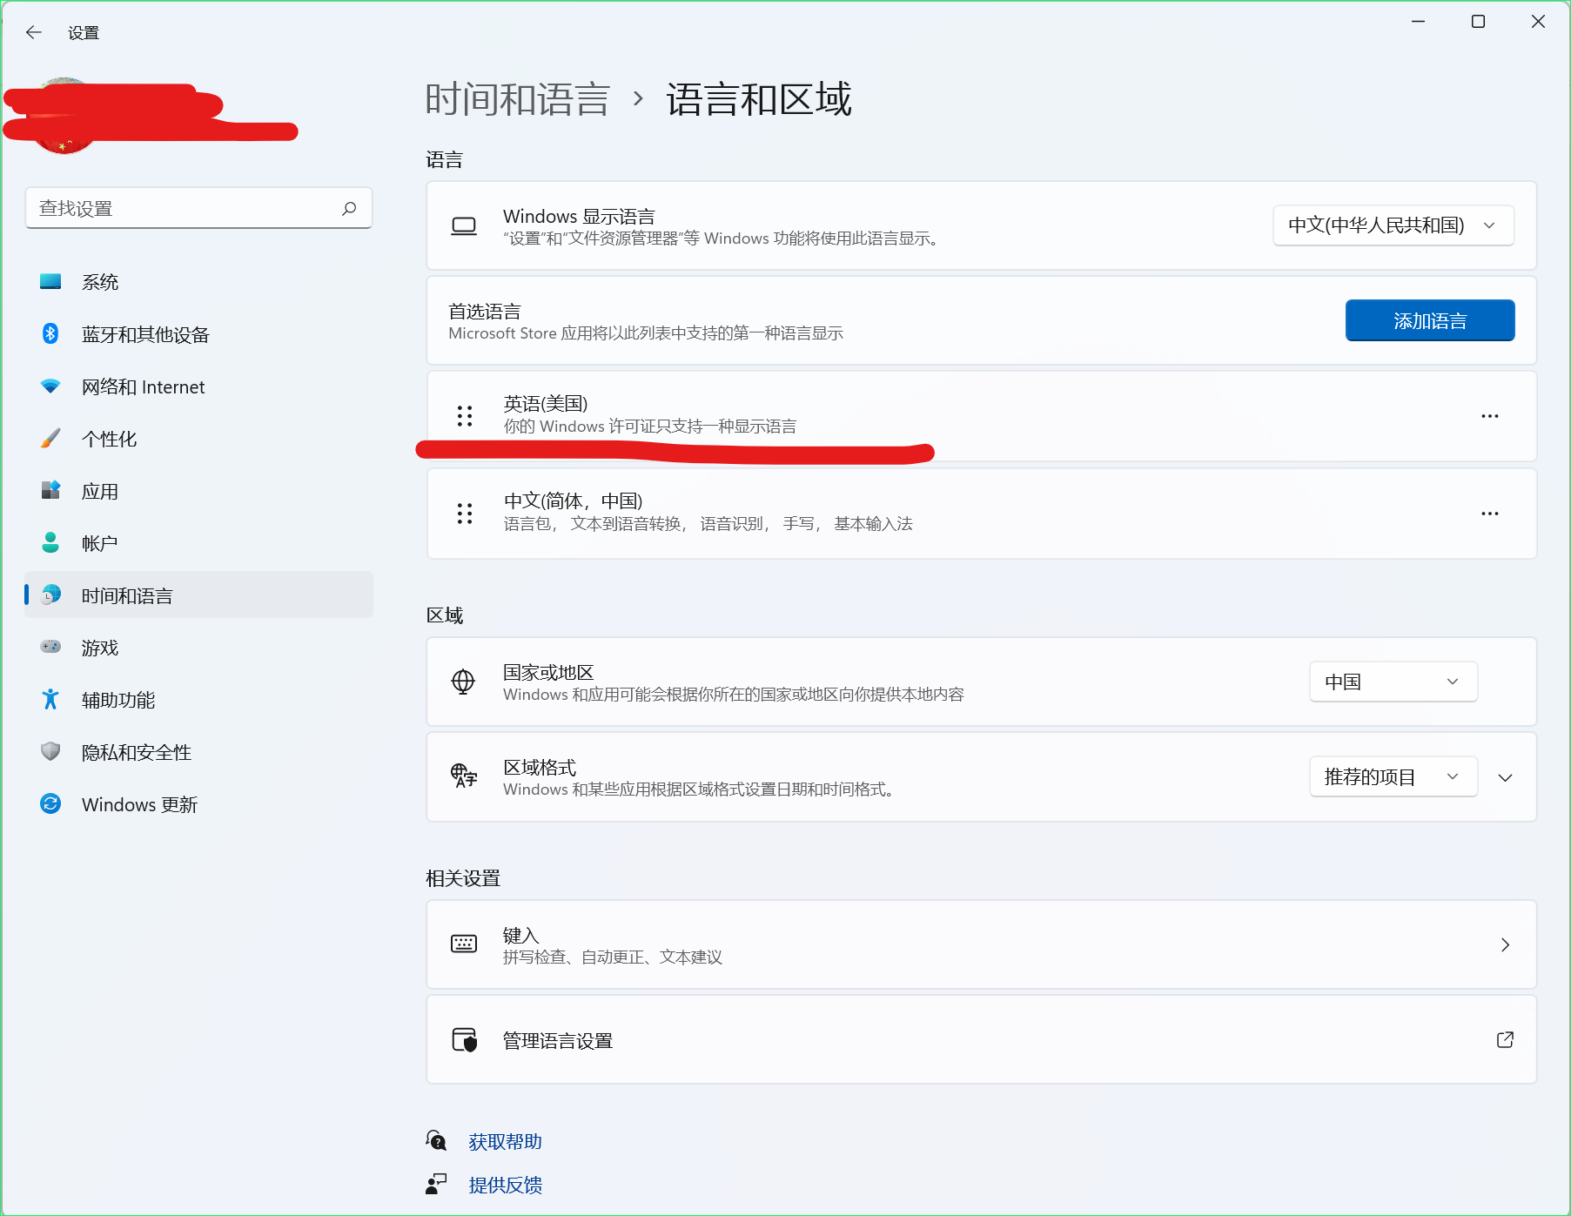Image resolution: width=1571 pixels, height=1216 pixels.
Task: Click the System monitor icon
Action: 50,281
